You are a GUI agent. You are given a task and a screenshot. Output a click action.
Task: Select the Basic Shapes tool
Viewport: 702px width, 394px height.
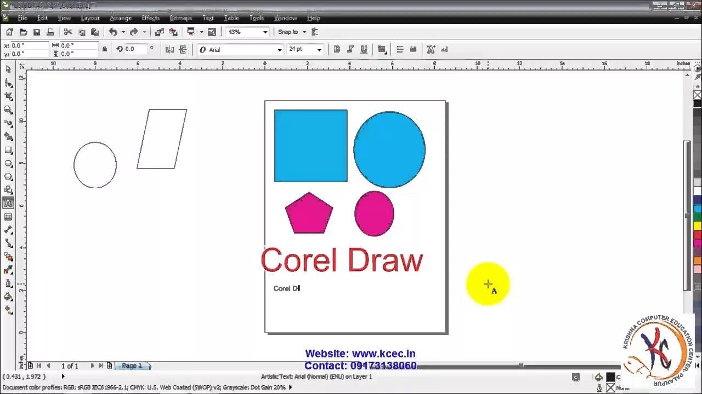click(x=8, y=190)
